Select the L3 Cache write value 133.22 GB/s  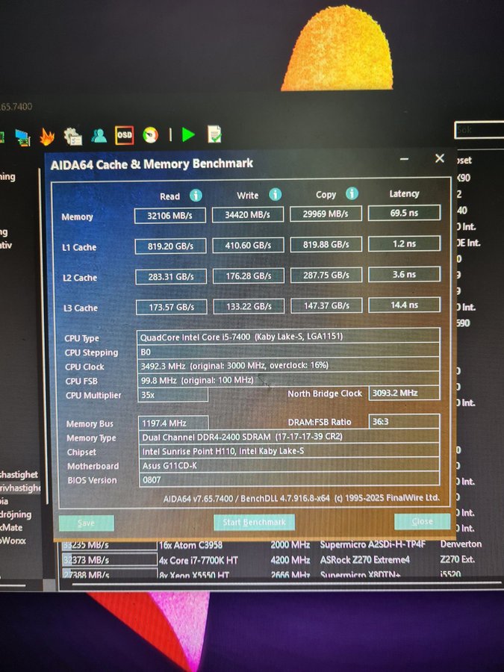tap(249, 306)
